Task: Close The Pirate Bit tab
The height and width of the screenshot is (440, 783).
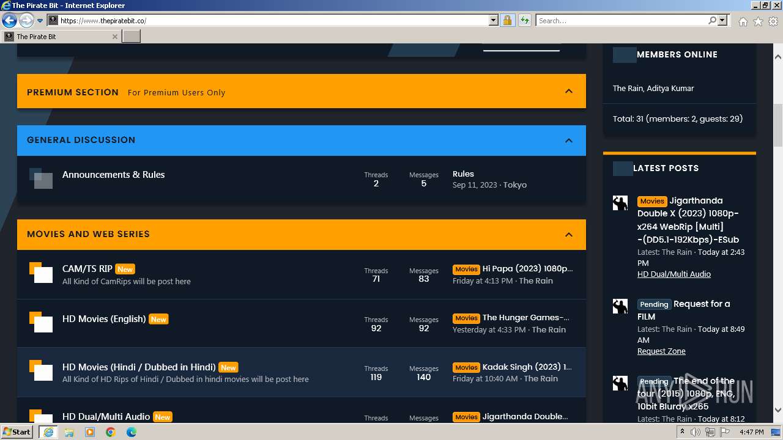Action: click(114, 37)
